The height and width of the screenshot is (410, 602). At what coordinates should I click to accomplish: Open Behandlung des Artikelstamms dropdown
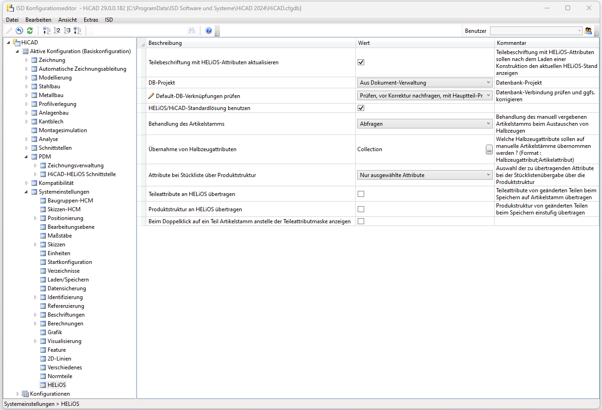[x=424, y=123]
